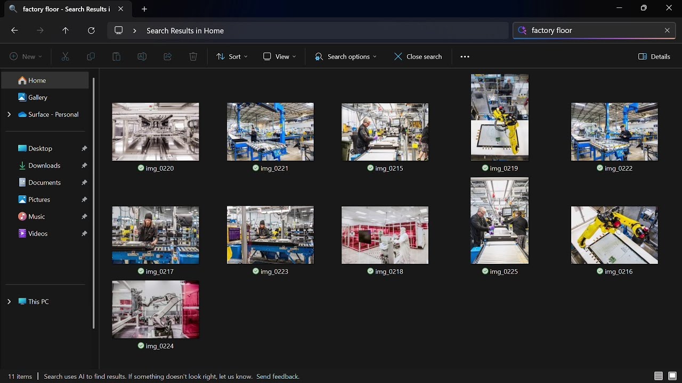Select the img_0218 cleanroom thumbnail

385,235
